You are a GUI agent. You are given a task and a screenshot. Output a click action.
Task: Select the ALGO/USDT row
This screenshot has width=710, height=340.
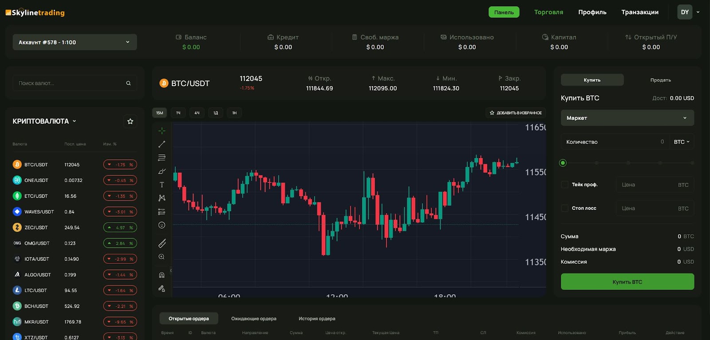[x=75, y=275]
